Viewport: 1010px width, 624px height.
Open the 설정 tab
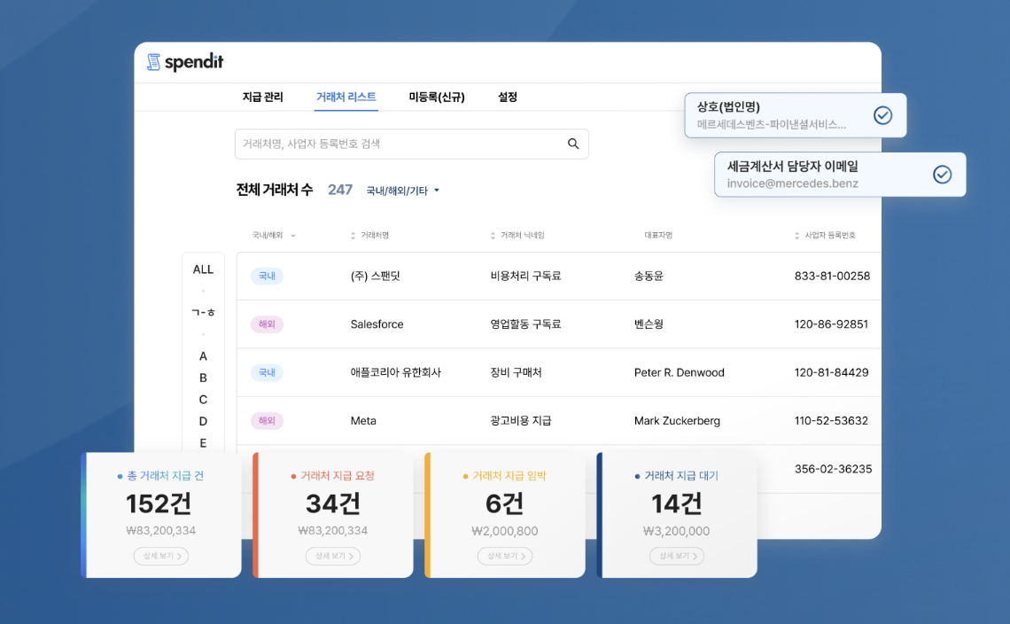508,97
